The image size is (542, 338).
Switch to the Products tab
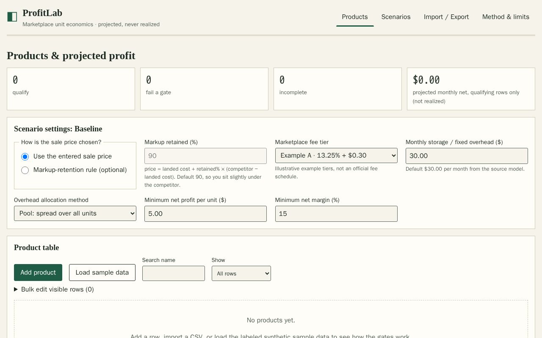coord(355,17)
